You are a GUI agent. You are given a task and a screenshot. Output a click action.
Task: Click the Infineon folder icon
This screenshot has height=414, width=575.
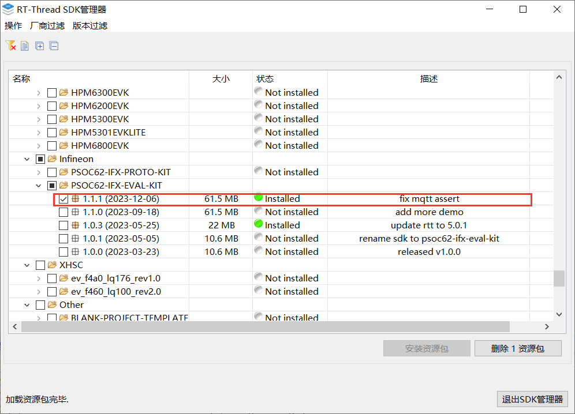52,159
